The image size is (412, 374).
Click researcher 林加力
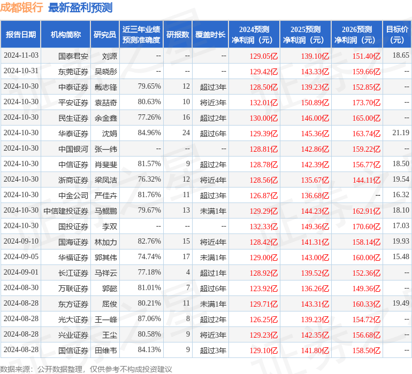tap(106, 241)
